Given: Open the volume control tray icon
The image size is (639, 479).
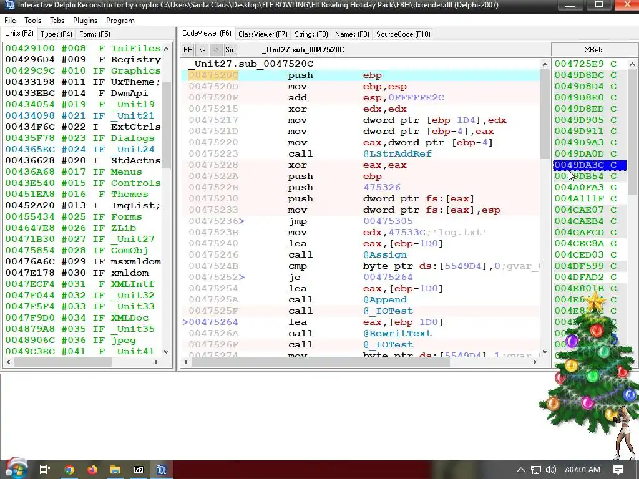Looking at the screenshot, I should tap(550, 470).
